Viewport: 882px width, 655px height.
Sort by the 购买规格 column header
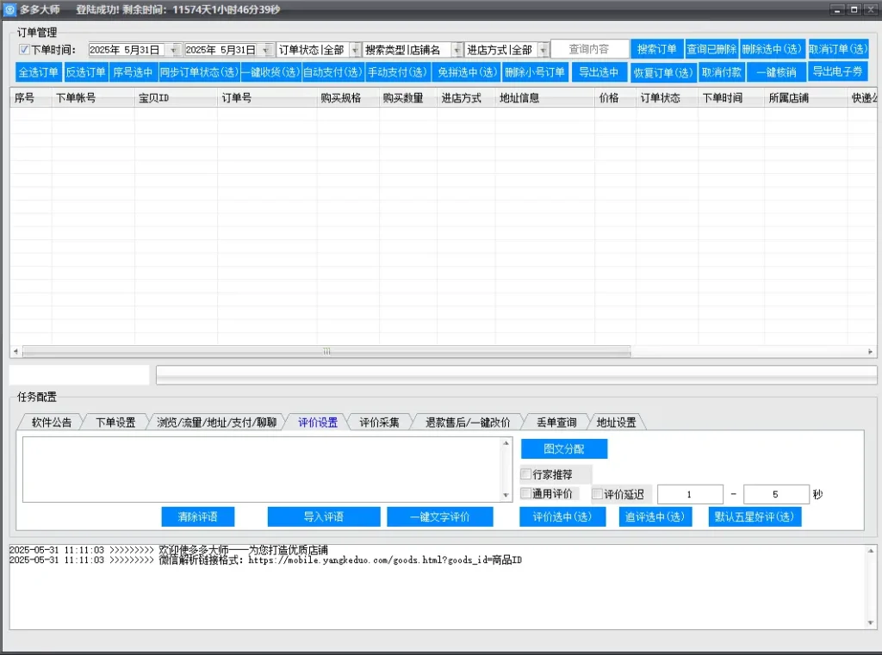pyautogui.click(x=348, y=98)
